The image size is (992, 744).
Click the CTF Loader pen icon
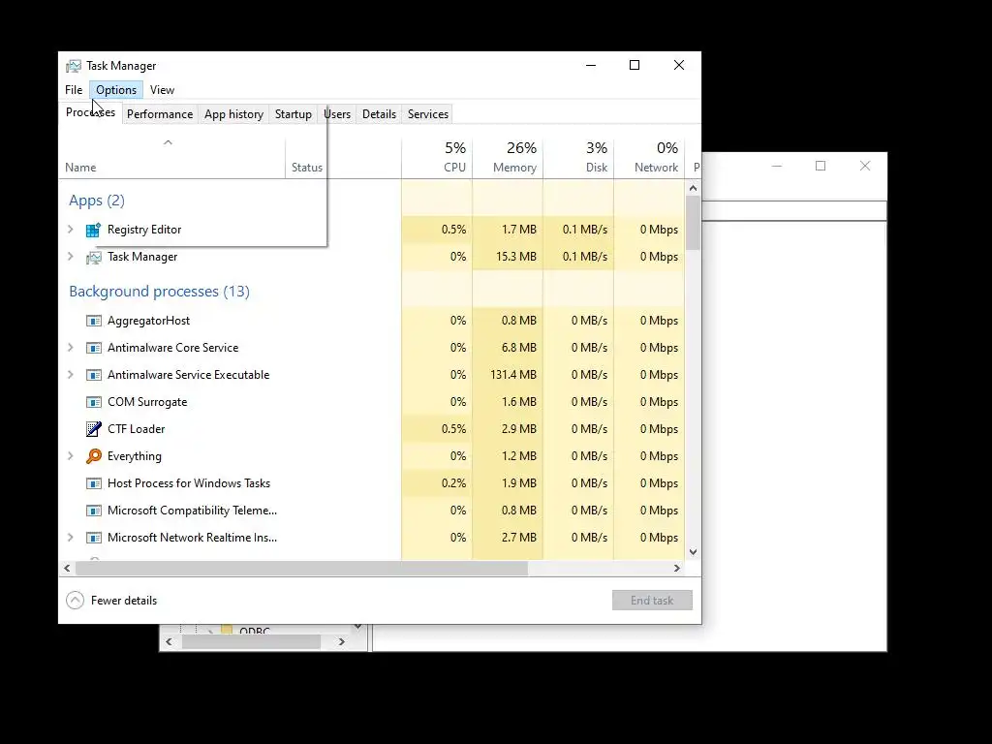[x=94, y=429]
